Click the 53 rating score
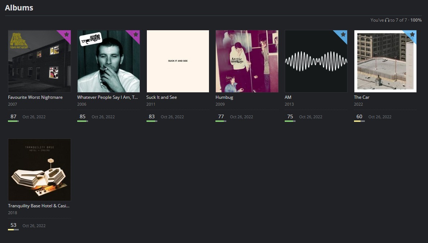 tap(13, 225)
